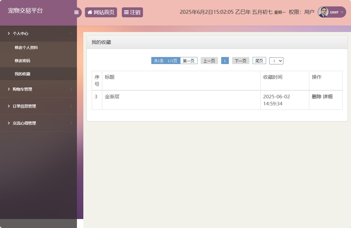Click the 交流心得管理 sidebar chevron icon
This screenshot has height=228, width=351.
[x=72, y=123]
